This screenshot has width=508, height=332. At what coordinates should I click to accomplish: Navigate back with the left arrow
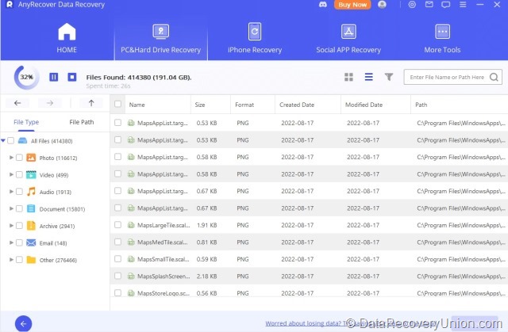pyautogui.click(x=17, y=103)
